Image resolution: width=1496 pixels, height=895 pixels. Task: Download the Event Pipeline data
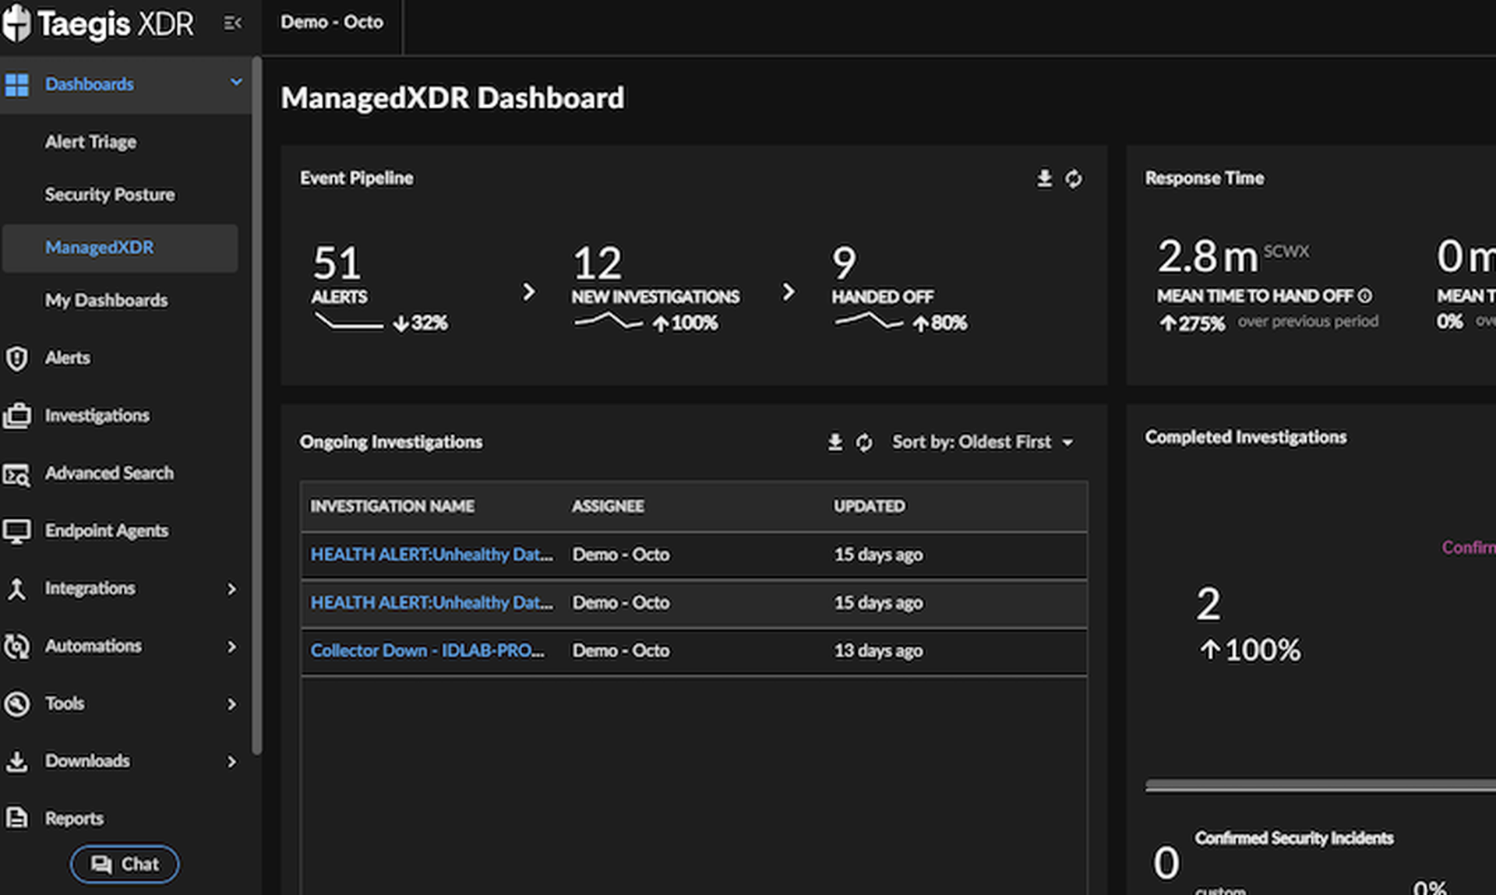1044,178
